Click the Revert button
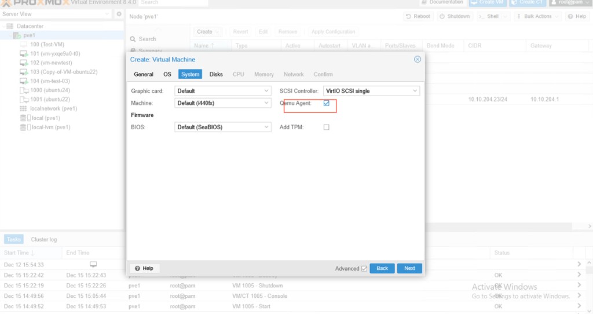The height and width of the screenshot is (314, 593). [x=240, y=32]
